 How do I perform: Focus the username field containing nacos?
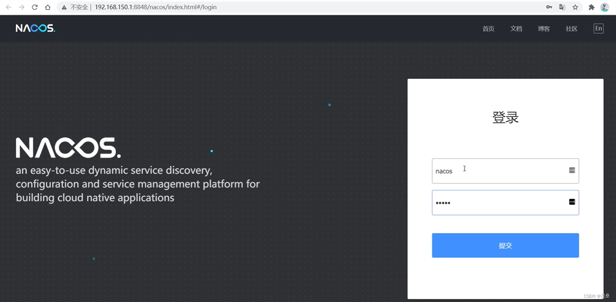(x=505, y=171)
